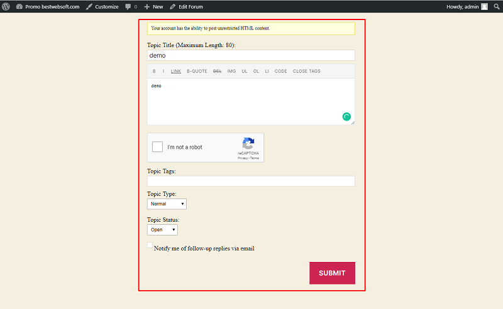The width and height of the screenshot is (503, 309).
Task: Open the search magnifier in admin bar
Action: [497, 6]
